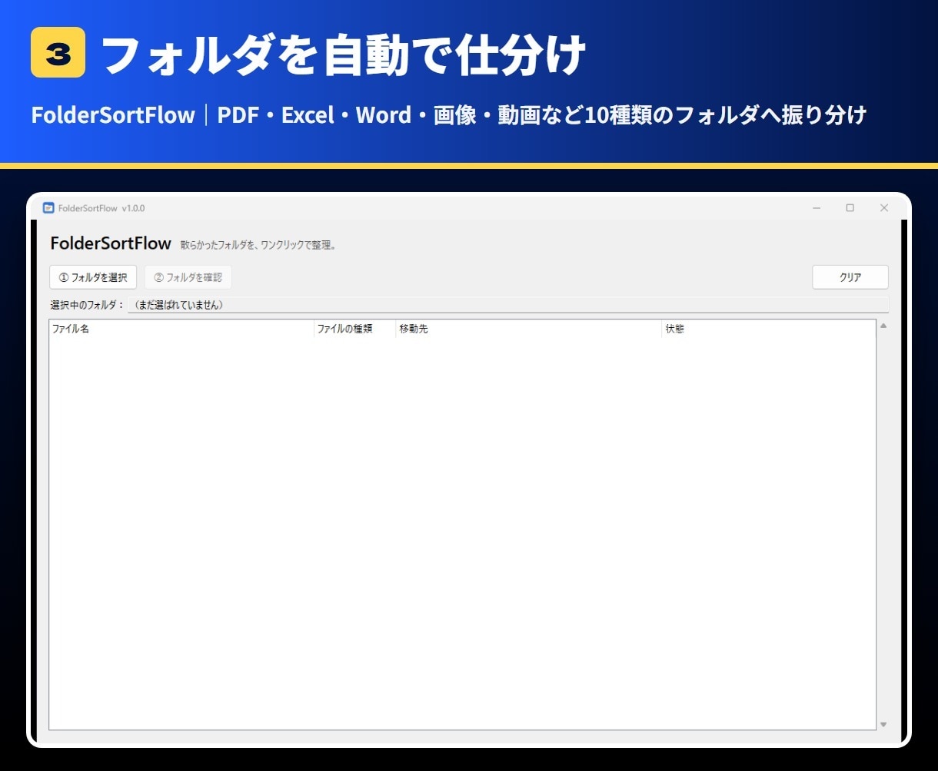Click the scrollbar up arrow
This screenshot has height=771, width=938.
click(x=883, y=326)
